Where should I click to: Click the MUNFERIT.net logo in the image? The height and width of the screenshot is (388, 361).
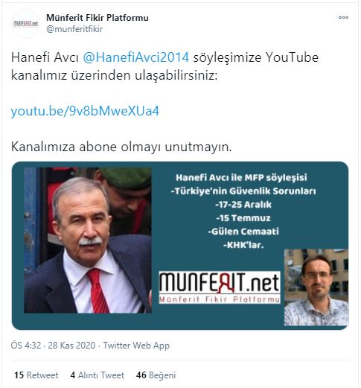point(220,287)
